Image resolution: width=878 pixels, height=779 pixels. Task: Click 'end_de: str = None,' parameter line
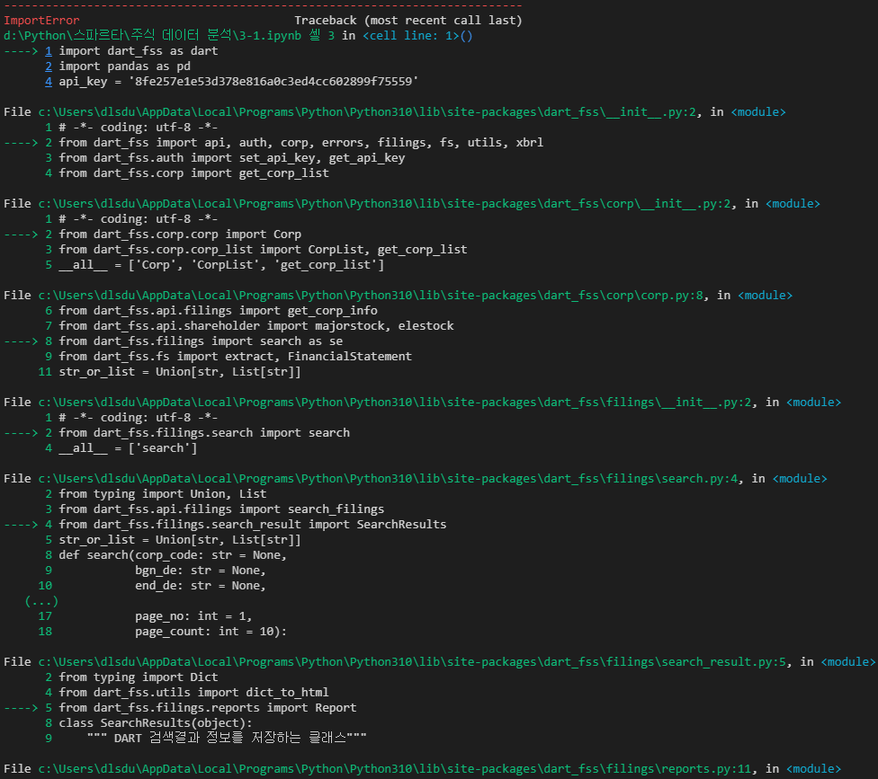point(200,586)
